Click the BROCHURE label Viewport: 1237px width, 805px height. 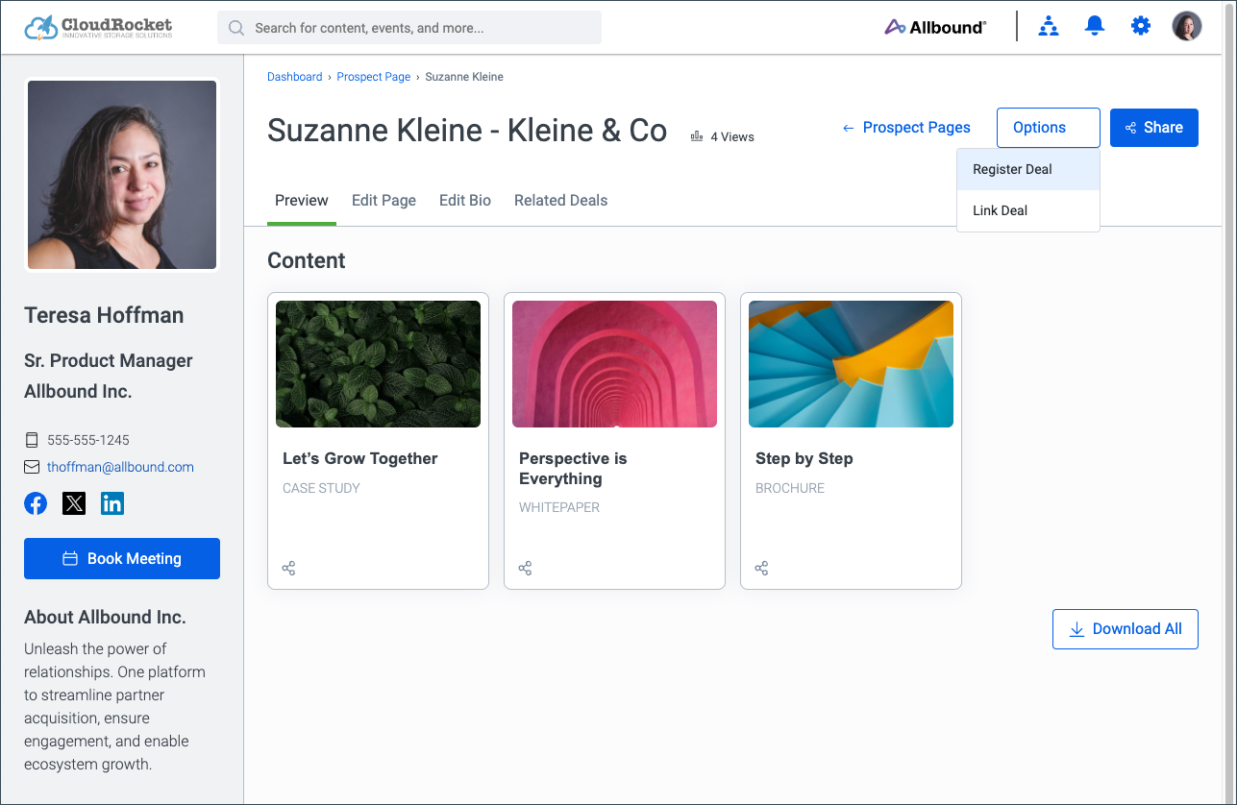[790, 488]
